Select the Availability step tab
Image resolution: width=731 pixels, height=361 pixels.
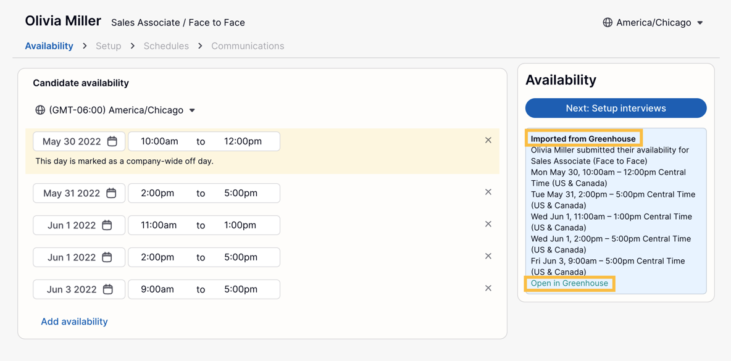point(49,46)
